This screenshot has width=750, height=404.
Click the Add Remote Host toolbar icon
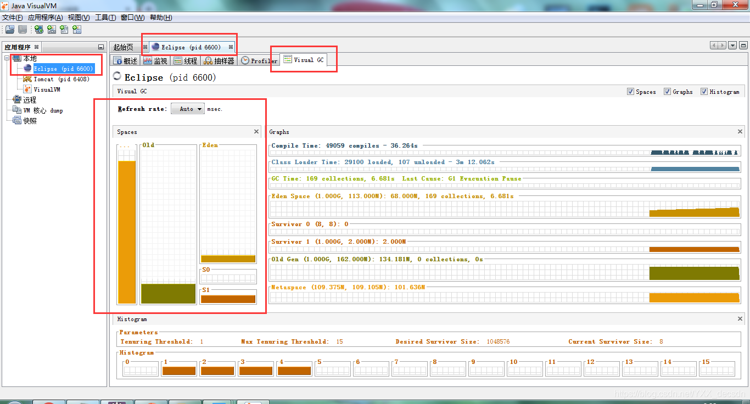pyautogui.click(x=39, y=30)
